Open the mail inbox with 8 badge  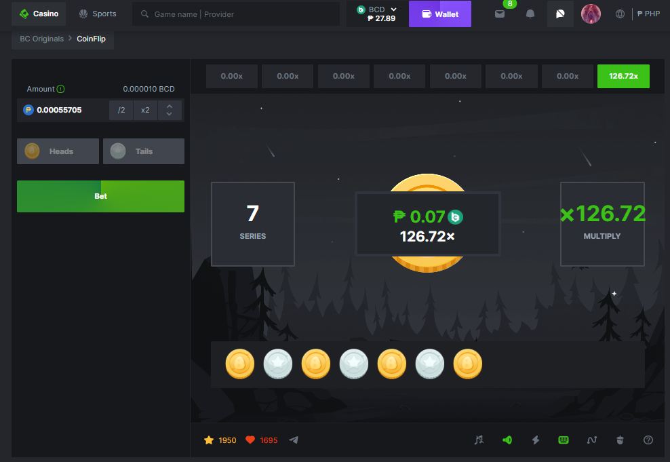(x=500, y=14)
